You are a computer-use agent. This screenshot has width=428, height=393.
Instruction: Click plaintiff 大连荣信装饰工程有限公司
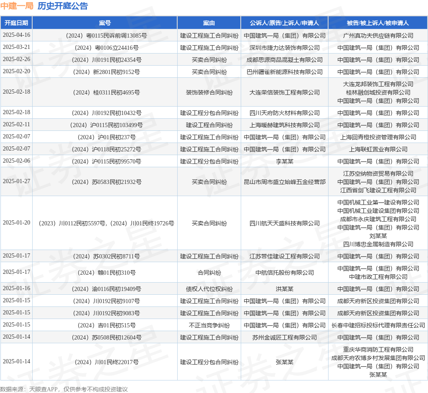[284, 92]
